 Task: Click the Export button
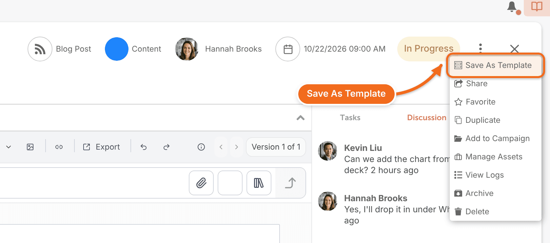pos(102,147)
